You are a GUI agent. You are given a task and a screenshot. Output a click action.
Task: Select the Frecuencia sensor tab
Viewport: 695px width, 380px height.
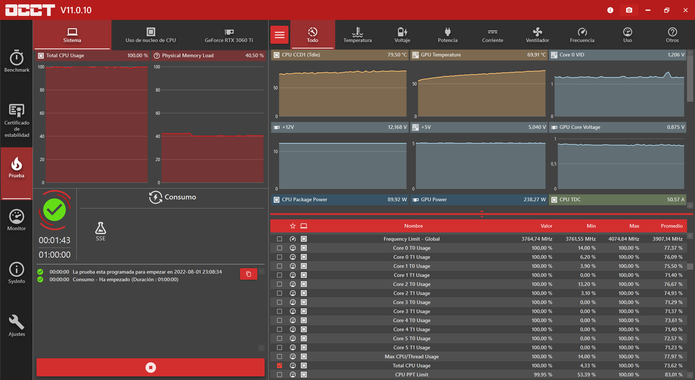[582, 35]
